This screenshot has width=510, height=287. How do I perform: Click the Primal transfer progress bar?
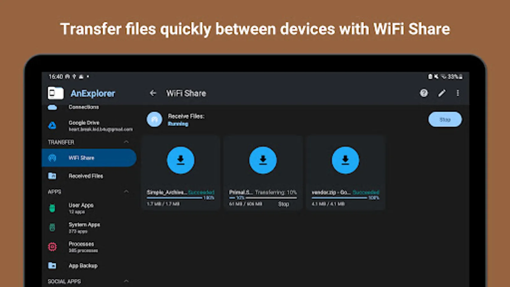(x=263, y=198)
